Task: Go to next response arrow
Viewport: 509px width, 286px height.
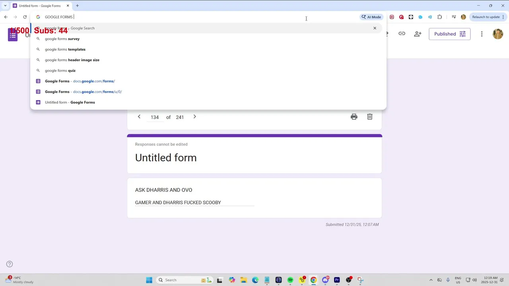Action: (194, 117)
